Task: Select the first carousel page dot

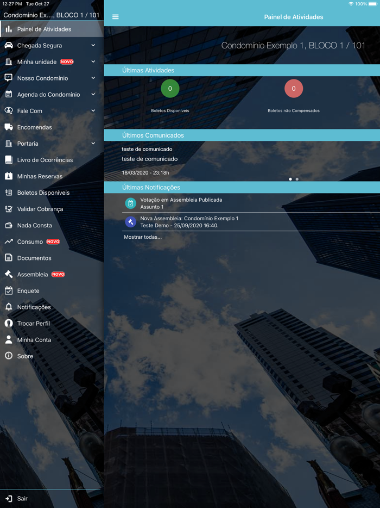Action: pos(290,179)
